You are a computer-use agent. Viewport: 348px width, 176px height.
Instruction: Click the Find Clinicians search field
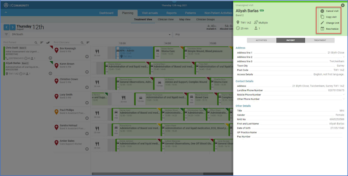[67, 43]
